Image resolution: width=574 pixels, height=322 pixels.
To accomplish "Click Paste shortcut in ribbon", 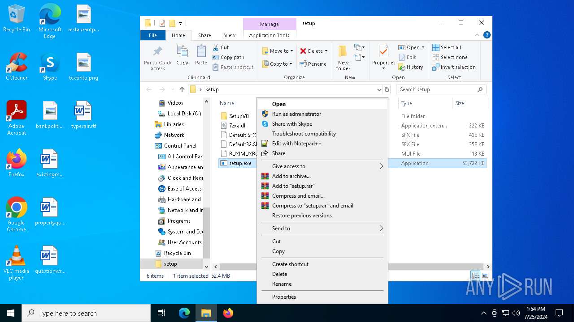I will tap(233, 67).
